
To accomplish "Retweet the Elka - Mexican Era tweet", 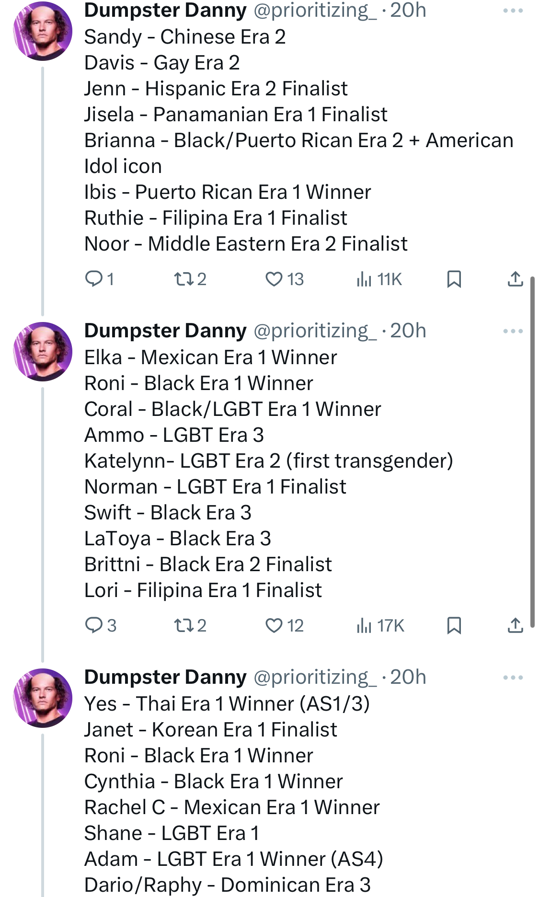I will [190, 625].
